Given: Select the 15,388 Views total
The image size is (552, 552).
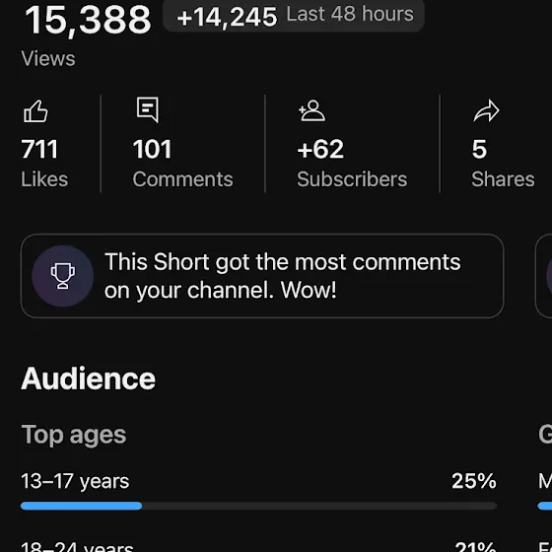Looking at the screenshot, I should coord(88,20).
